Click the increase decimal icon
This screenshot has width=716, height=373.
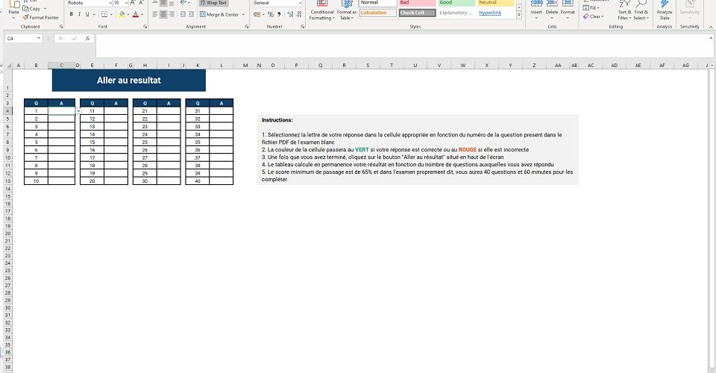coord(290,15)
